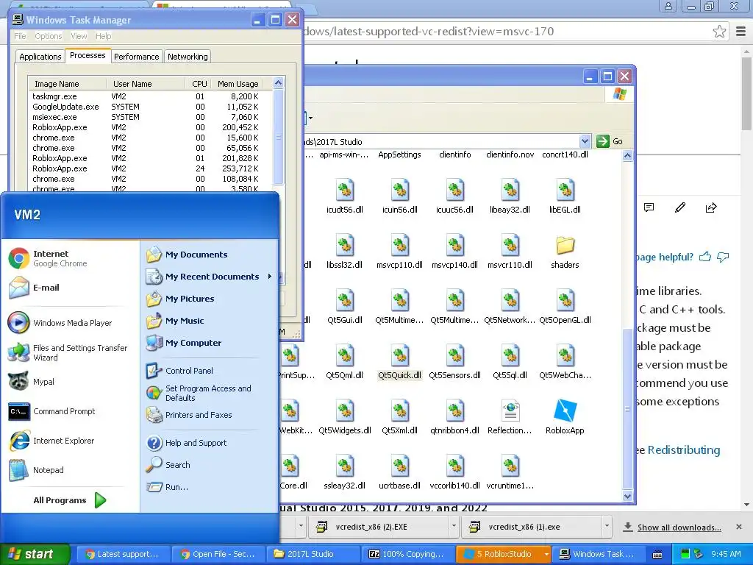Click Explorer window scrollbar down arrow
Image resolution: width=753 pixels, height=565 pixels.
click(627, 497)
